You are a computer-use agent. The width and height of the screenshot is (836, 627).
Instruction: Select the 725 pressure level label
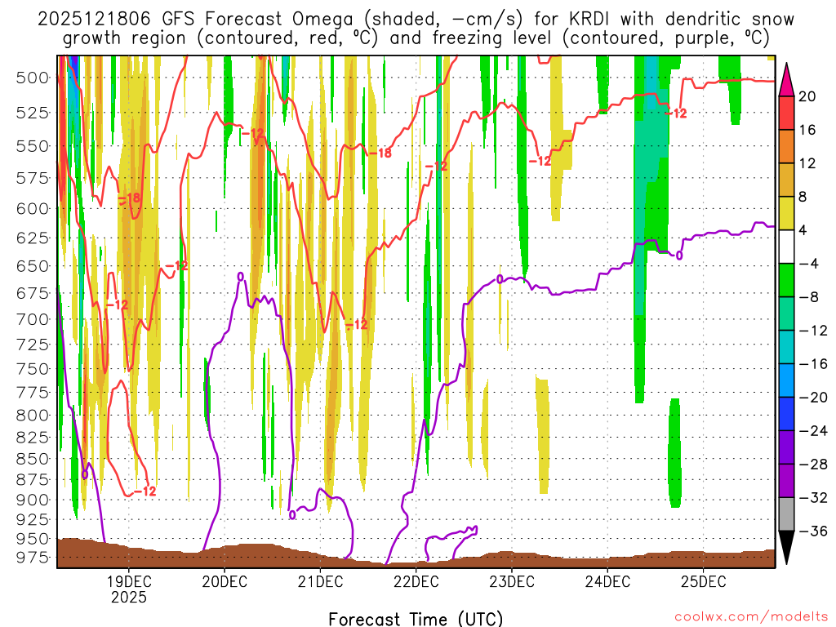tap(33, 345)
